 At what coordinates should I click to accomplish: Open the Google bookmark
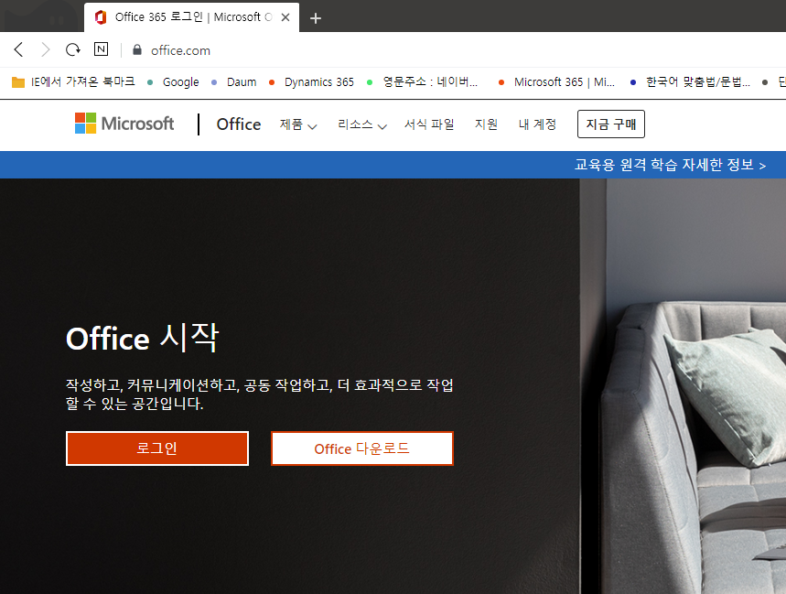tap(173, 82)
